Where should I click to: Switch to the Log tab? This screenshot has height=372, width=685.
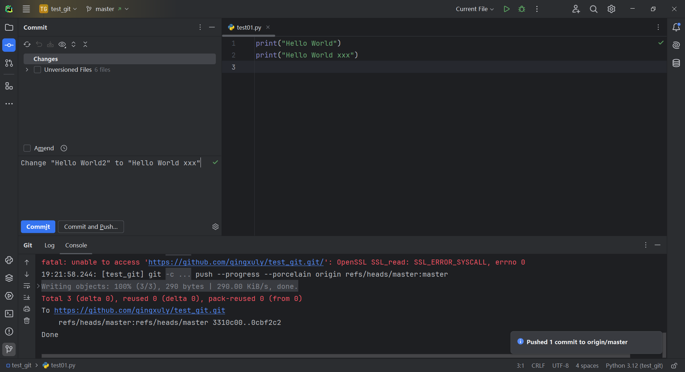[x=49, y=245]
